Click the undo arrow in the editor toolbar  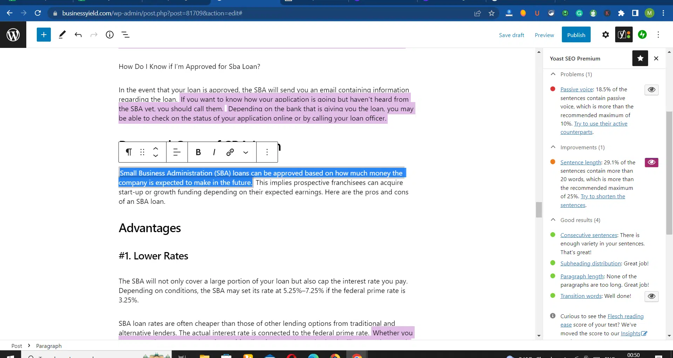click(x=78, y=35)
